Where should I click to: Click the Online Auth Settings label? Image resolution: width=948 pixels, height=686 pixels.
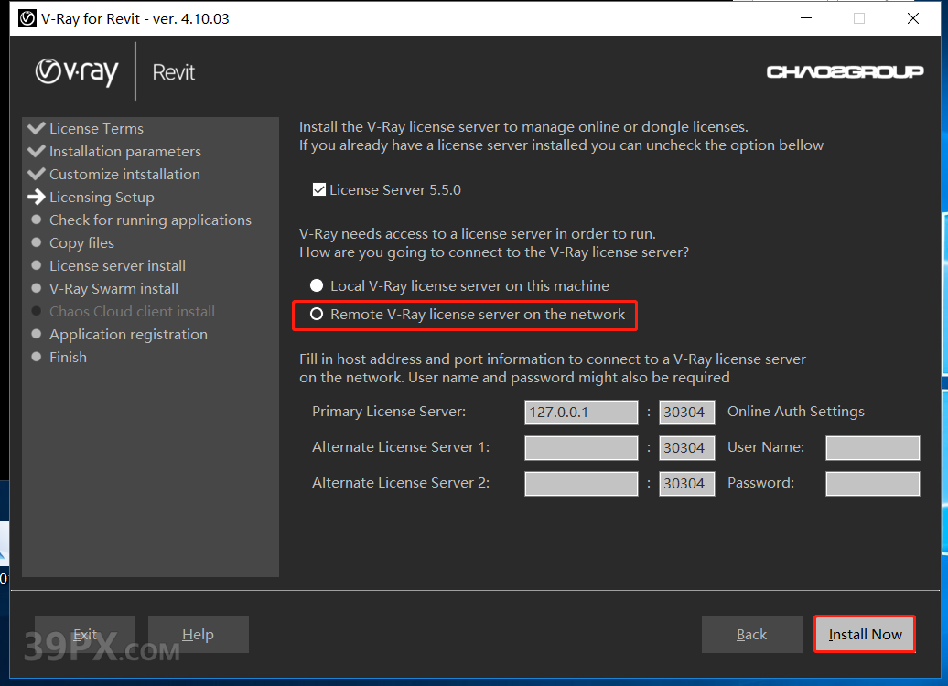796,412
